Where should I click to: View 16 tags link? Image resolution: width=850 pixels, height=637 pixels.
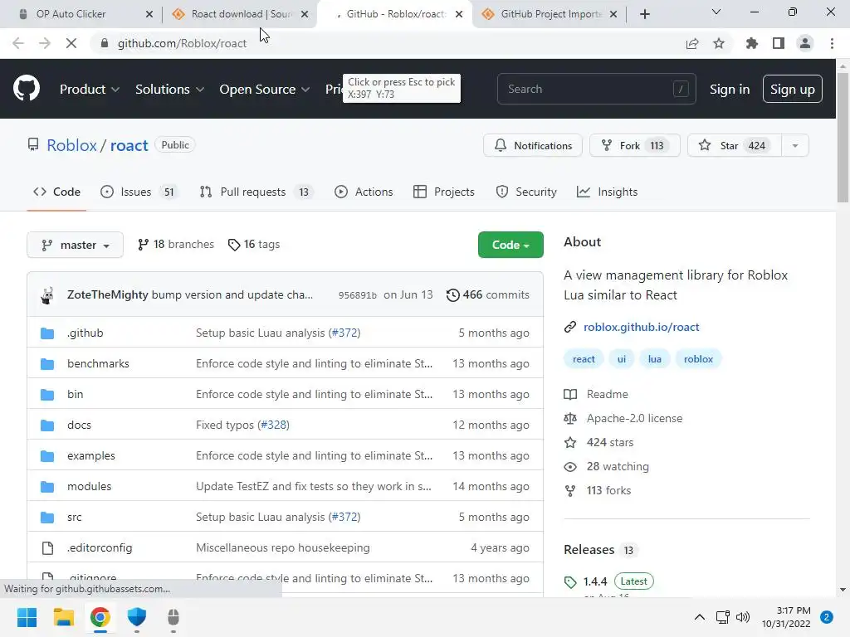pos(254,245)
